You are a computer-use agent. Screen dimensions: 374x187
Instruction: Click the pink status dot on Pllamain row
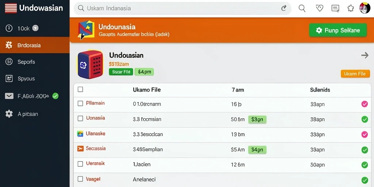point(365,104)
